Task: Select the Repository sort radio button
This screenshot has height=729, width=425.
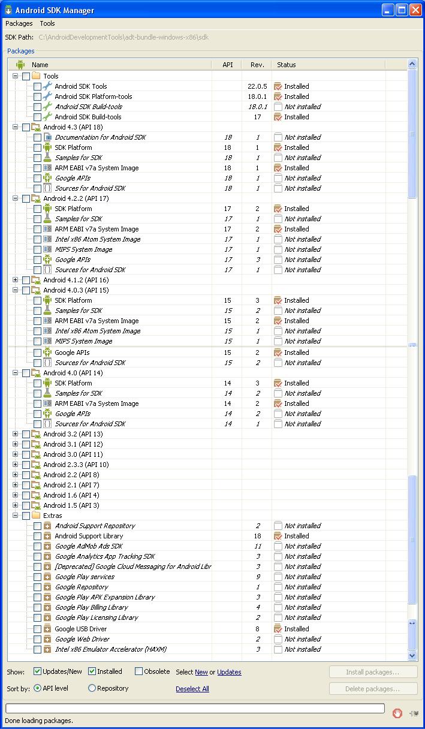Action: (92, 688)
